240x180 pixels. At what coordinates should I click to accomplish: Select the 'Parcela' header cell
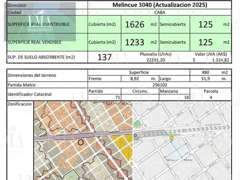(210, 91)
